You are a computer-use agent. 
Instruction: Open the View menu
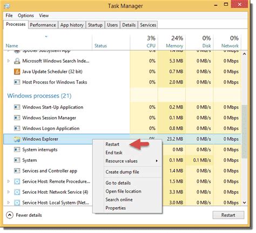pos(44,16)
